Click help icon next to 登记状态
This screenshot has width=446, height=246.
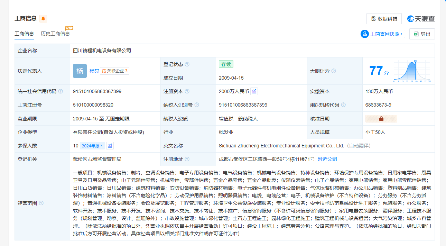(187, 64)
